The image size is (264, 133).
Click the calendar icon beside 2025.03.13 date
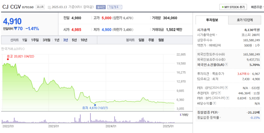click(49, 7)
